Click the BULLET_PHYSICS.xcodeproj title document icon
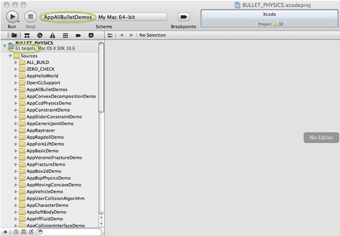The width and height of the screenshot is (340, 236). pyautogui.click(x=237, y=5)
